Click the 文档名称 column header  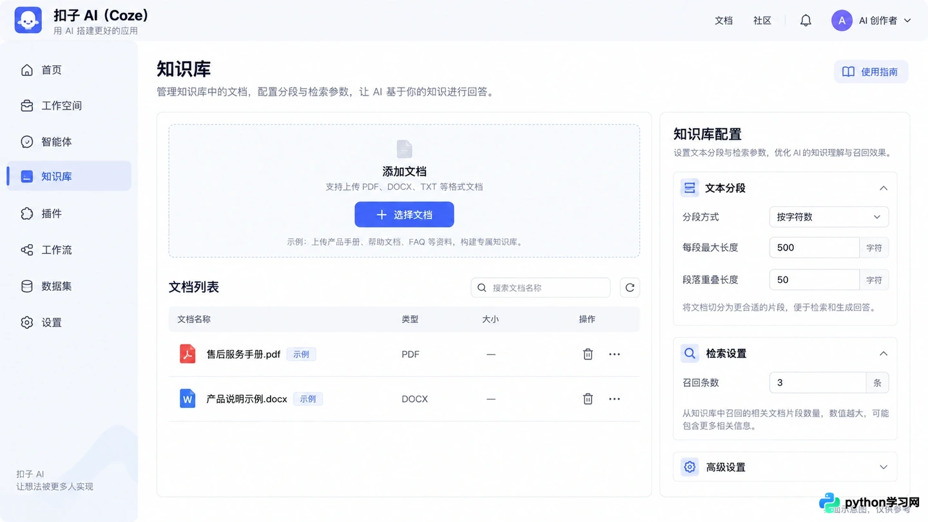(194, 319)
